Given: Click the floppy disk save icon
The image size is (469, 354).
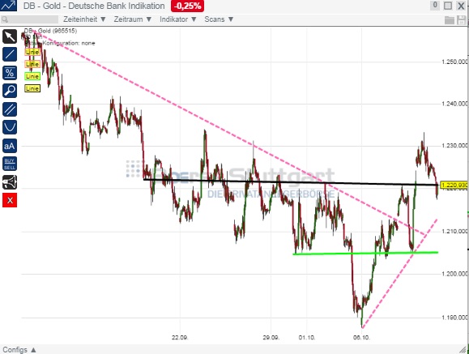Looking at the screenshot, I should click(x=462, y=20).
